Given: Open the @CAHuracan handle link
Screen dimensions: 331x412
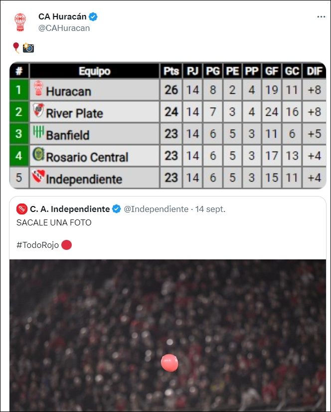Looking at the screenshot, I should [x=64, y=28].
